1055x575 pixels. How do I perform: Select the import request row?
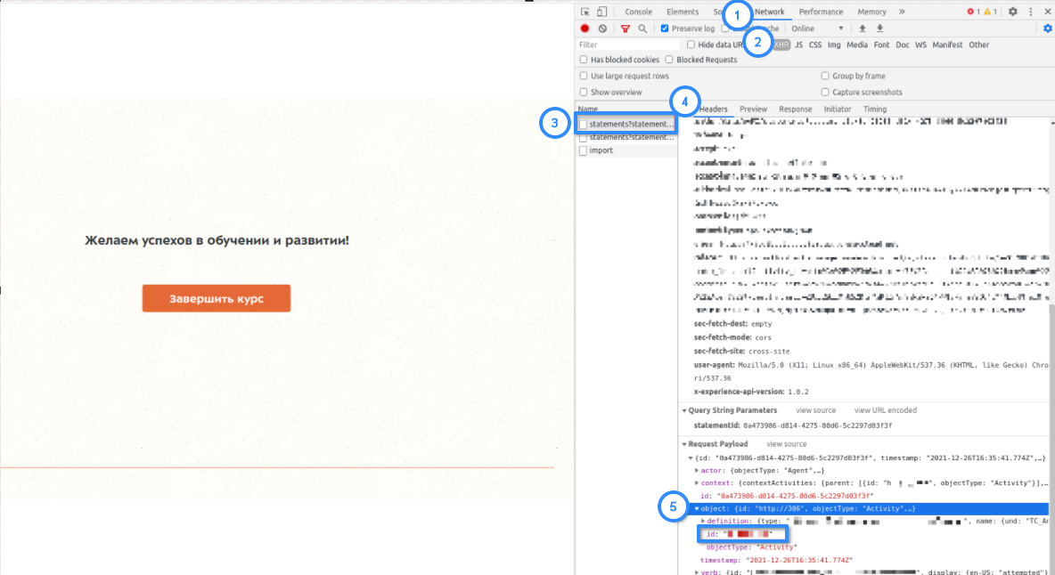(x=627, y=150)
